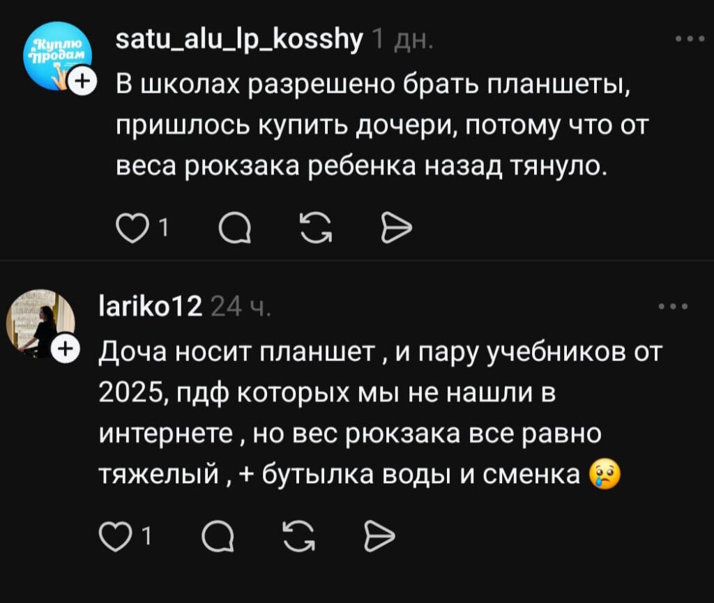Image resolution: width=714 pixels, height=603 pixels.
Task: Open the lariko12 username link
Action: tap(151, 305)
